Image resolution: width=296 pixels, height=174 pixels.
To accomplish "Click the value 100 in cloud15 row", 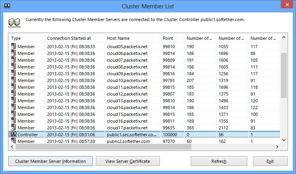I will pos(254,114).
